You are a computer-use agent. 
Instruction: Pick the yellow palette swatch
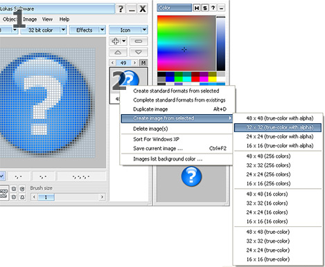[212, 80]
